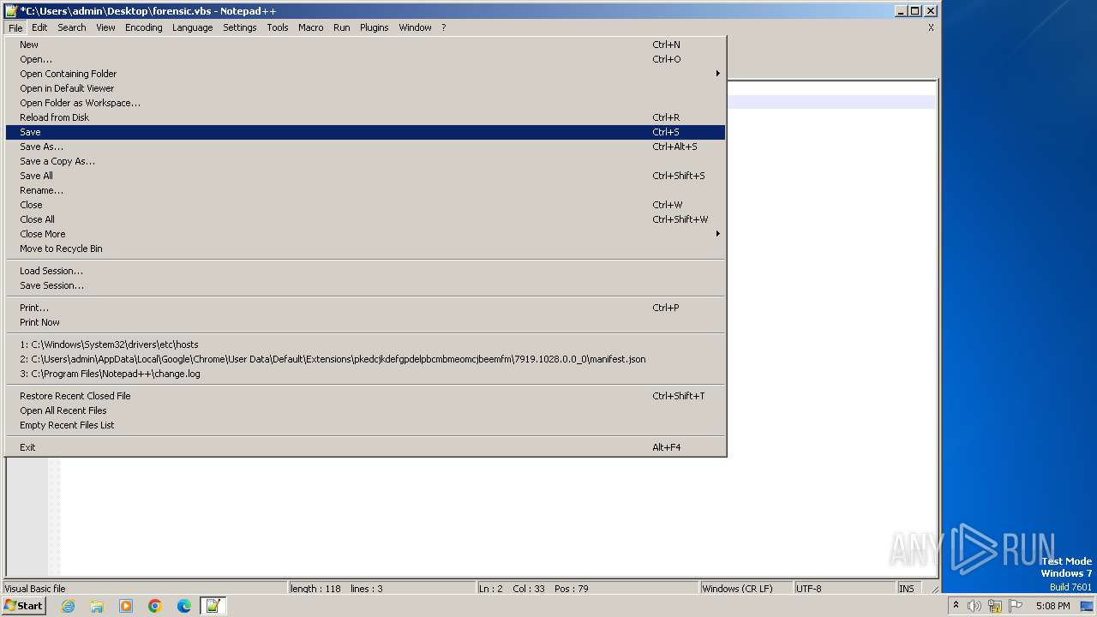
Task: Launch Google Chrome from taskbar
Action: coord(155,606)
